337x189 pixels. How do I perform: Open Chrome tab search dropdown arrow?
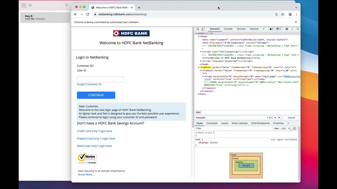(296, 8)
